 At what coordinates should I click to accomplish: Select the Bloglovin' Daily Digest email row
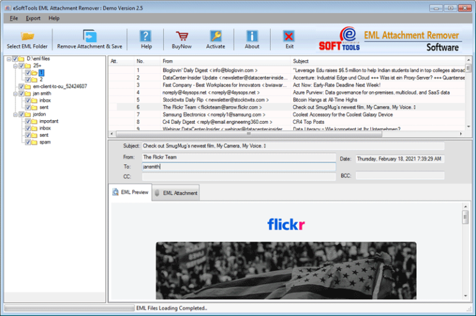pos(286,70)
